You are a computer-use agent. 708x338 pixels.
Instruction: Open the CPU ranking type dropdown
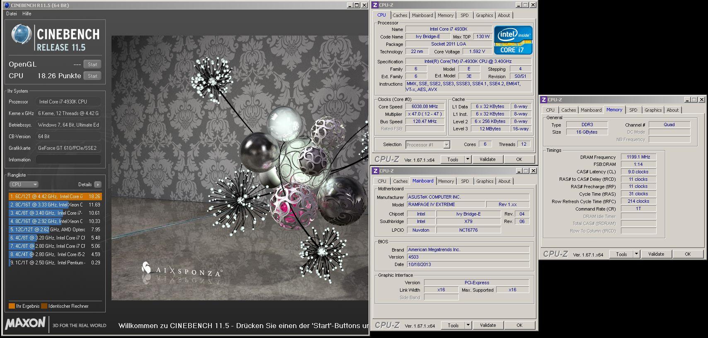(24, 185)
